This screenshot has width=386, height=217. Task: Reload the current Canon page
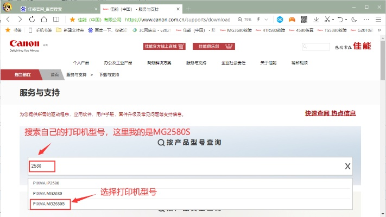click(x=32, y=20)
